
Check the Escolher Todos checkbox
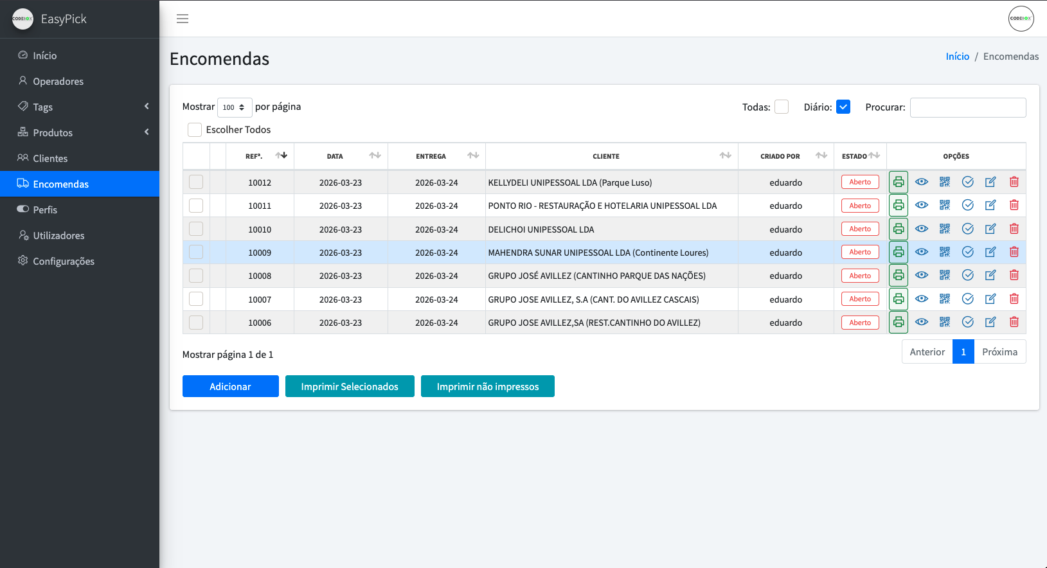[x=195, y=130]
